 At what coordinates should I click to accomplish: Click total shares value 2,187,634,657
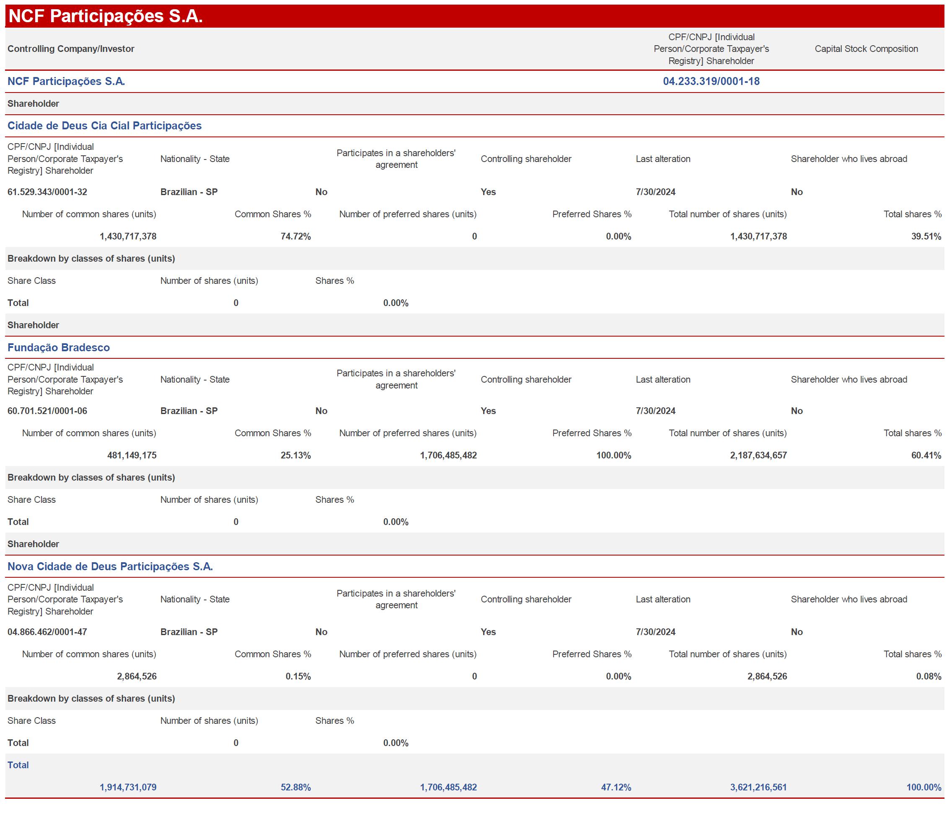pos(758,455)
